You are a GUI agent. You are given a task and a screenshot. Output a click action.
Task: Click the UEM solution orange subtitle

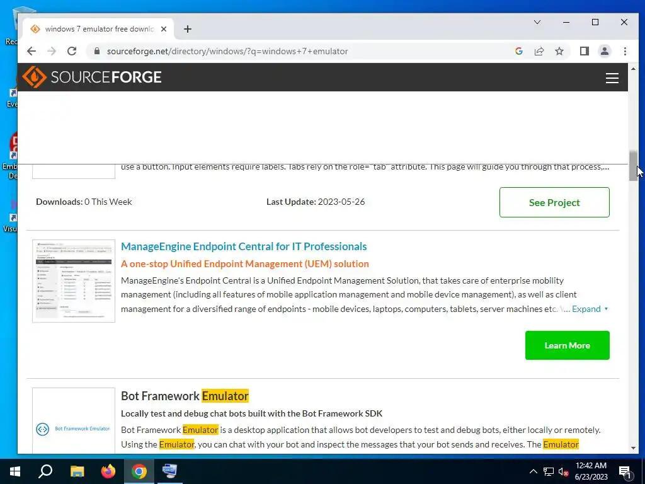coord(245,264)
